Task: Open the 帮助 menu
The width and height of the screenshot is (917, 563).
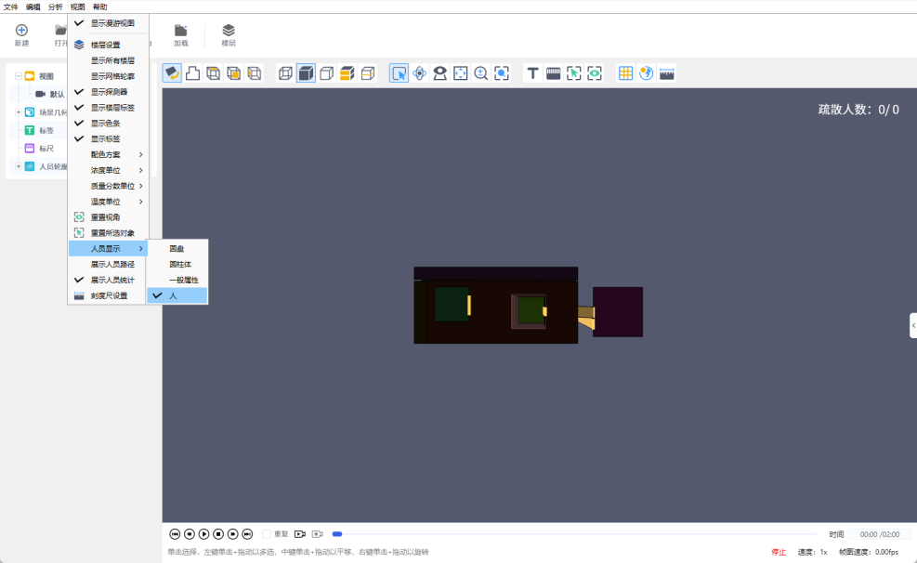Action: [x=100, y=7]
